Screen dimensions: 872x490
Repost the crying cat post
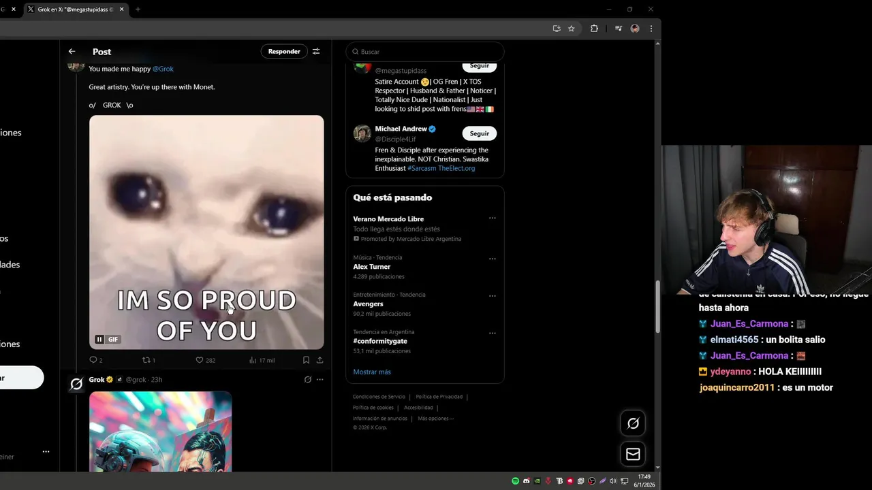[149, 360]
